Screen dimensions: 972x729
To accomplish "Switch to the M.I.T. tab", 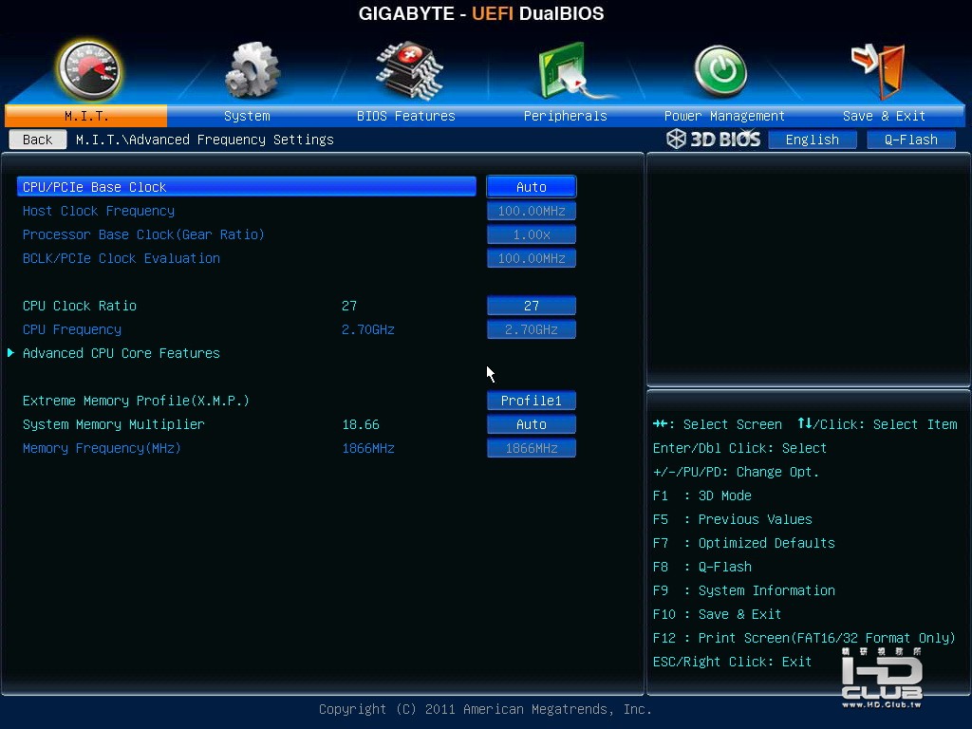I will pos(86,116).
